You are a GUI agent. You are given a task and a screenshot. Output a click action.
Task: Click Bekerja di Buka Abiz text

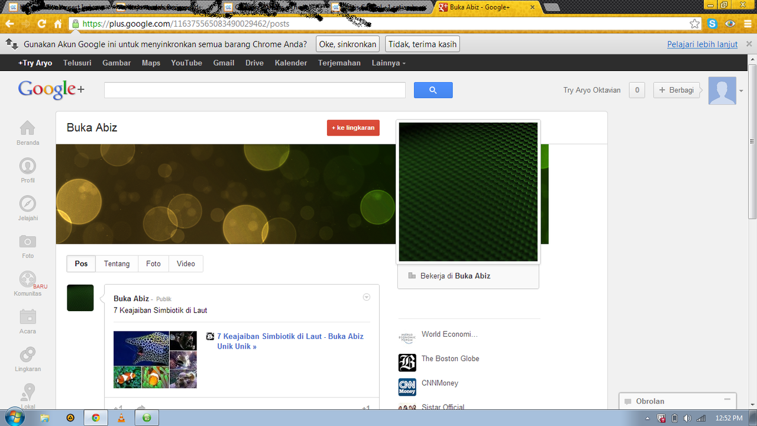[x=455, y=276]
